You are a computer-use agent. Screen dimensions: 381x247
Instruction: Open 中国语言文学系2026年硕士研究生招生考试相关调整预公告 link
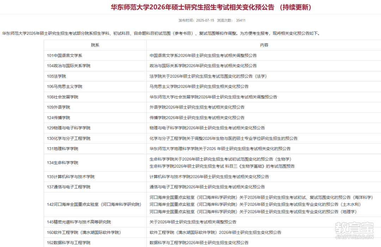tap(203, 55)
